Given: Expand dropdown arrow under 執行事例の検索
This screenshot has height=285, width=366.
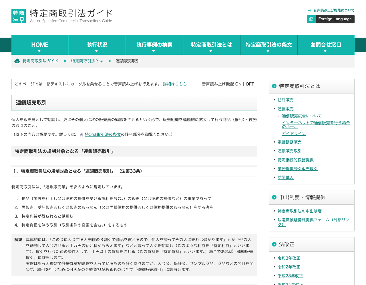Looking at the screenshot, I should [x=154, y=51].
